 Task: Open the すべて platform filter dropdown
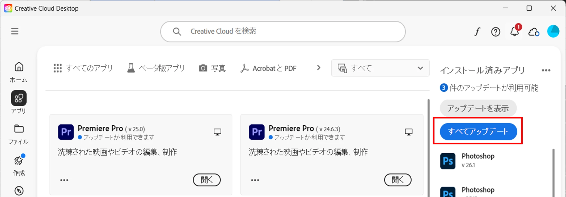380,68
